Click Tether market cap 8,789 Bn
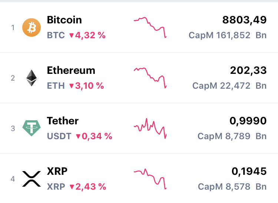Screen dimensions: 278x203 232,137
